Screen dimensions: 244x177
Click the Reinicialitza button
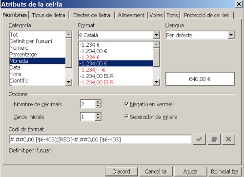pyautogui.click(x=224, y=172)
